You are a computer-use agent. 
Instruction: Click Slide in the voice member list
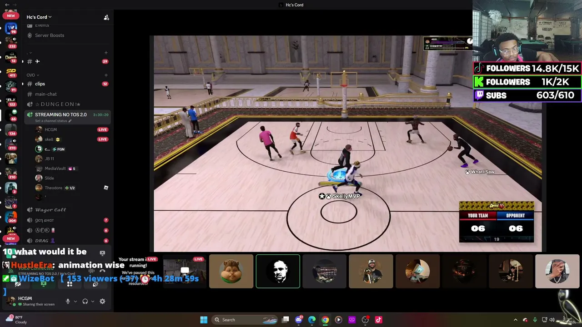[49, 178]
